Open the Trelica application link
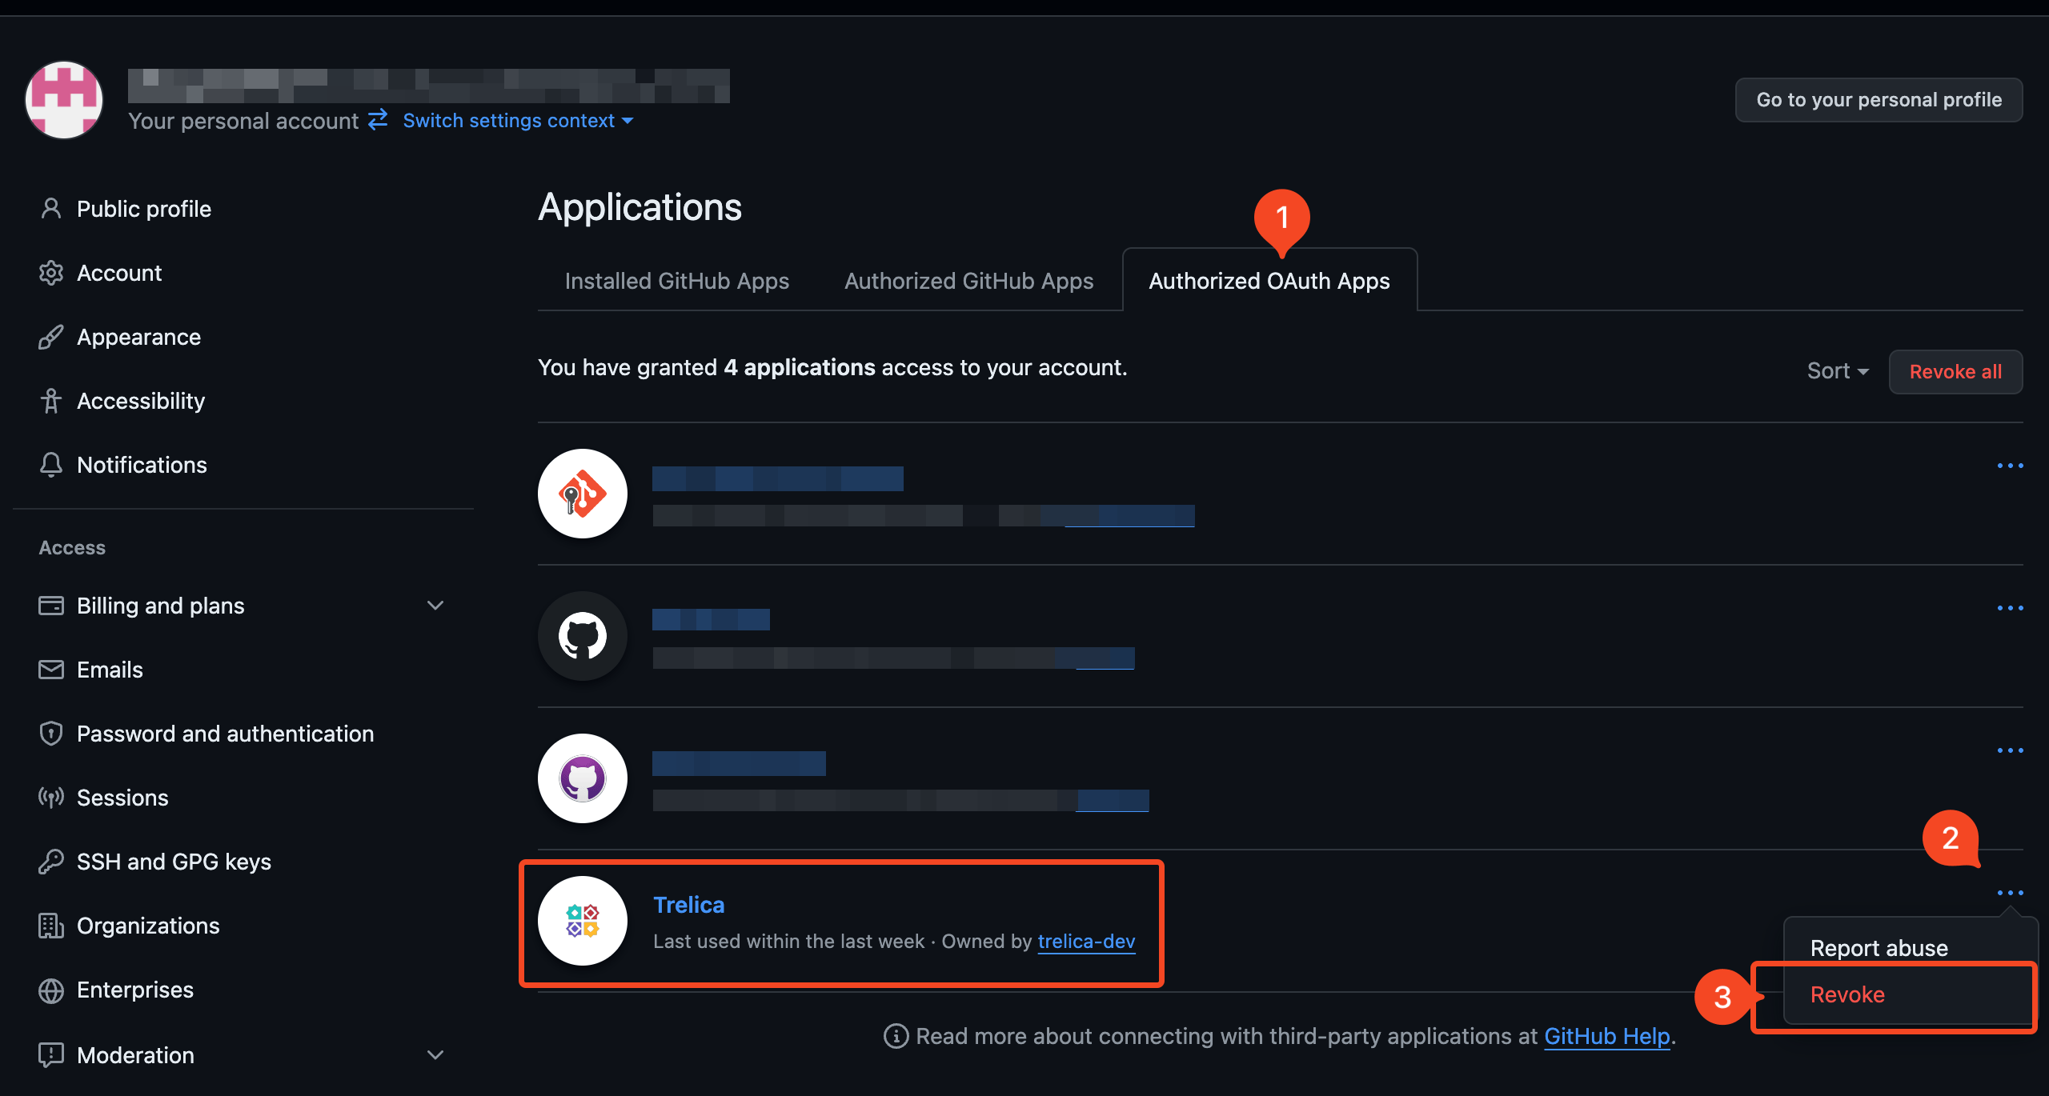 (689, 905)
